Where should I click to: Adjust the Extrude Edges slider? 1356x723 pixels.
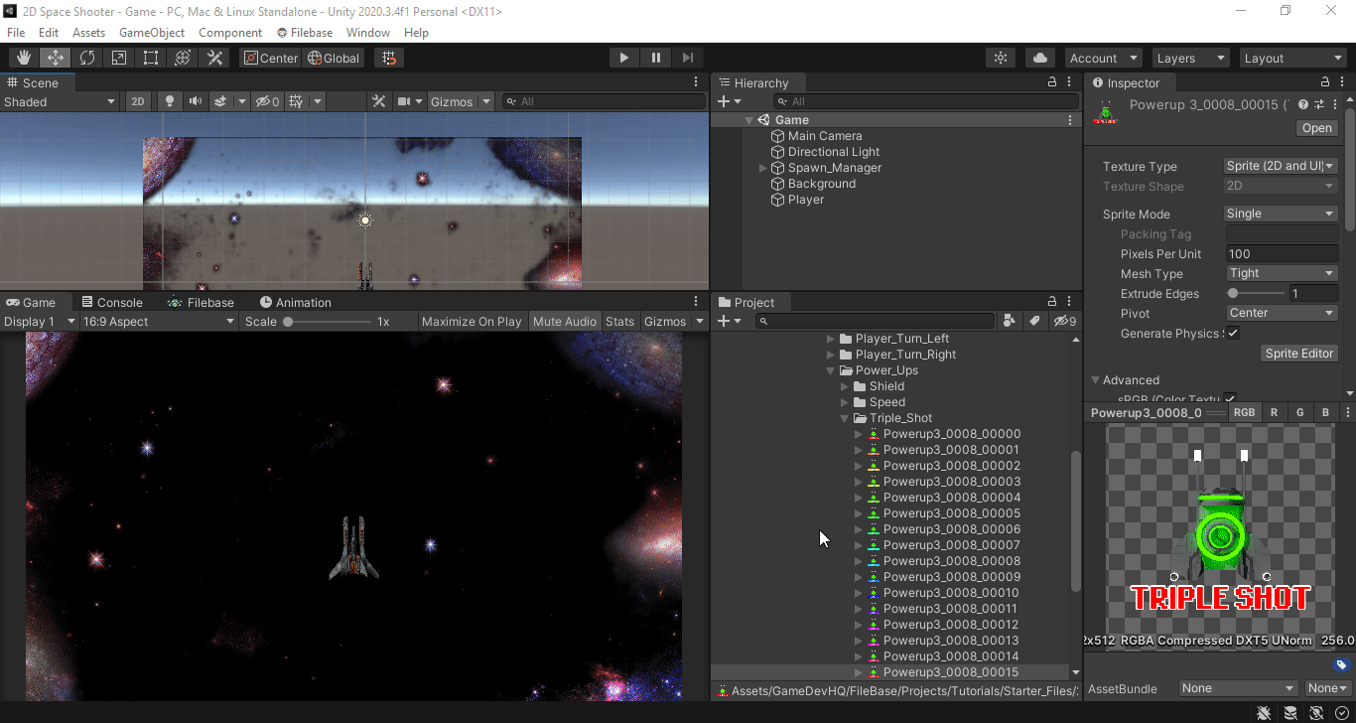(1256, 294)
